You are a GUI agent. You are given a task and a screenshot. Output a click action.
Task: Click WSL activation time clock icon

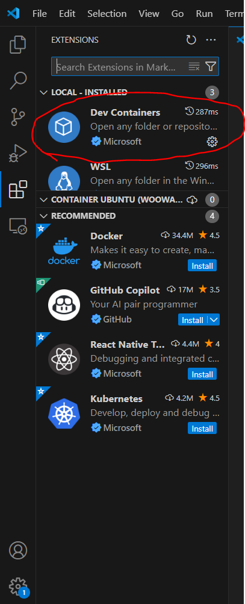189,166
